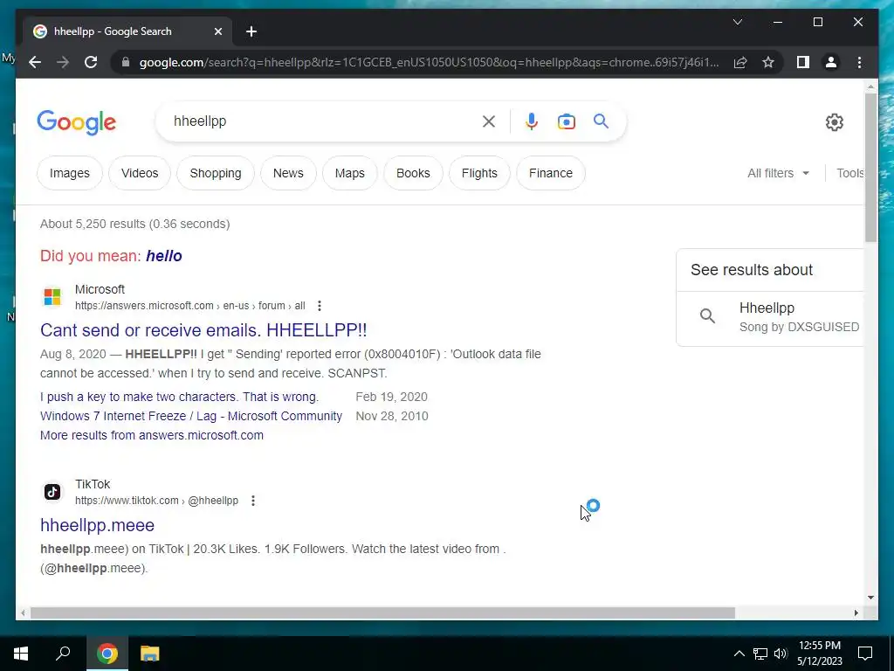Open 'Cant send or receive emails. HHEELLPP!!' result
Viewport: 894px width, 671px height.
coord(203,329)
